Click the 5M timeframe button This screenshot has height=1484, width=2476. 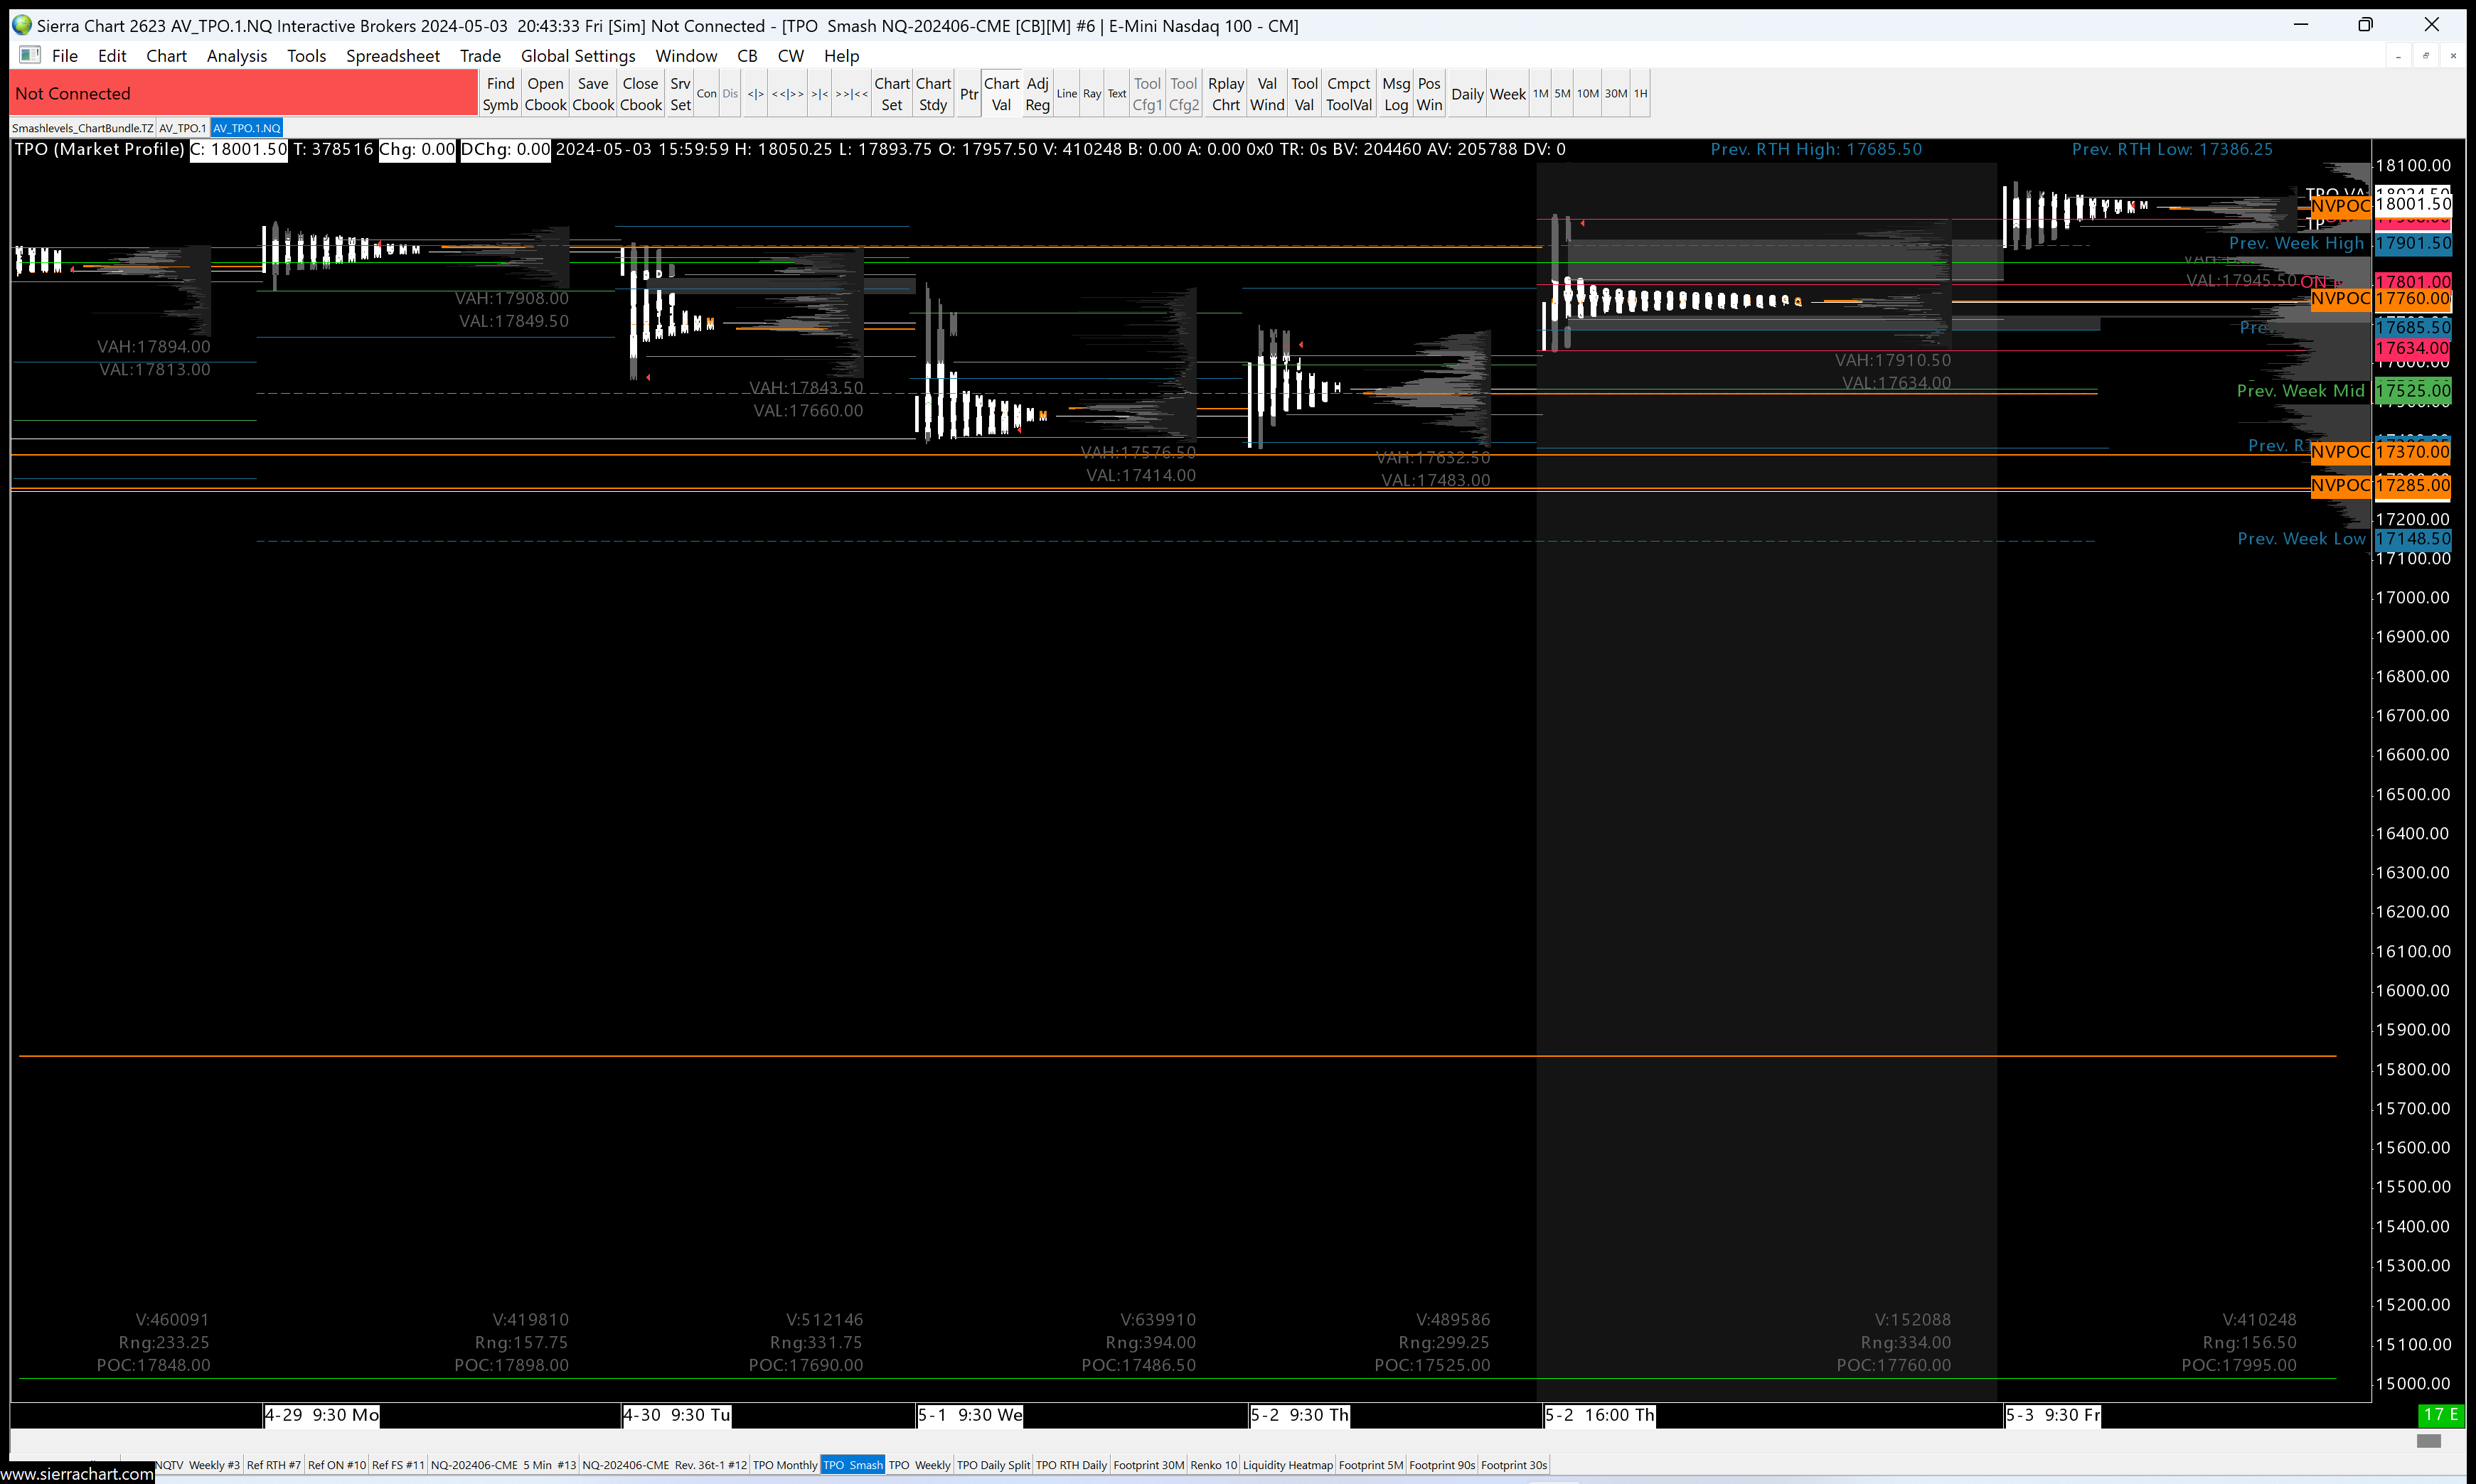[x=1562, y=94]
